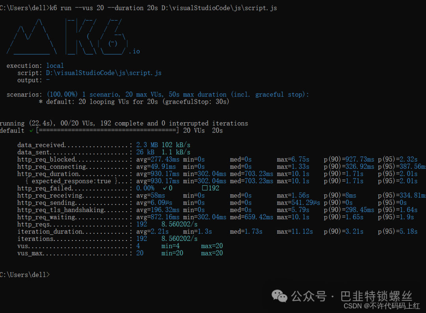Click 'med=659.42ms' value
The width and height of the screenshot is (426, 313).
[252, 217]
